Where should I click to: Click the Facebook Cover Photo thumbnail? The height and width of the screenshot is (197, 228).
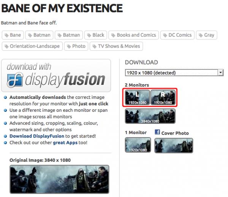coord(174,145)
